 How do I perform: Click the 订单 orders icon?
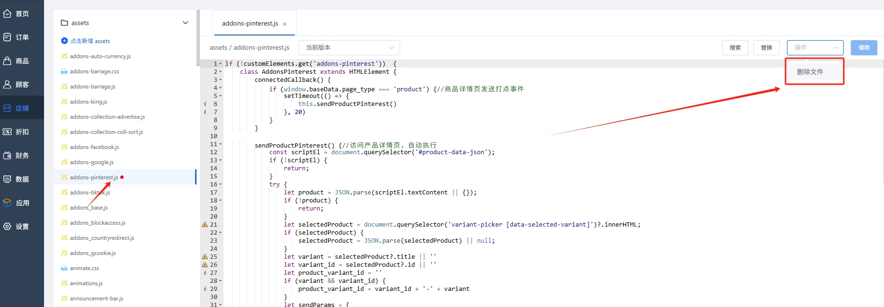(x=7, y=37)
